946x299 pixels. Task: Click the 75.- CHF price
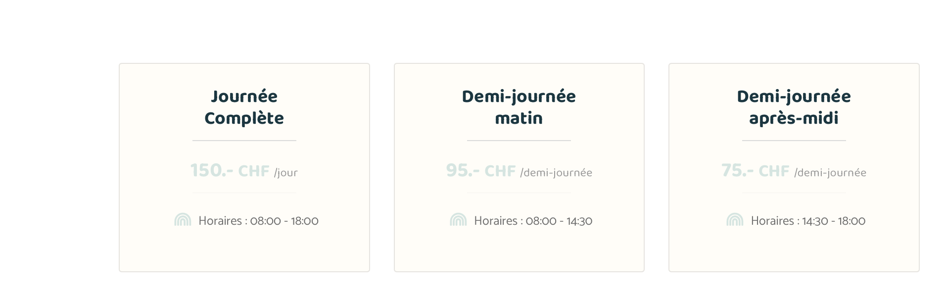click(755, 171)
